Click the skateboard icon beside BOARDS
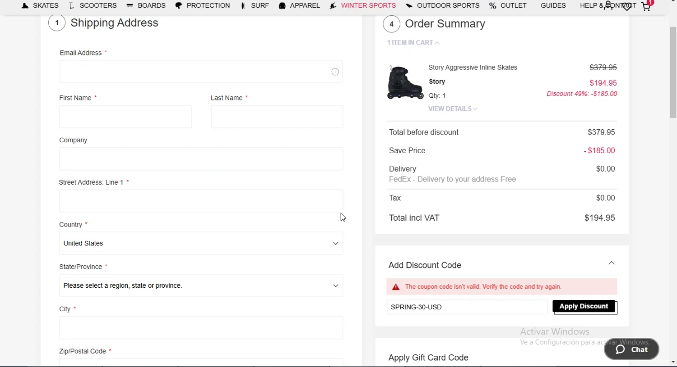677x367 pixels. 130,6
